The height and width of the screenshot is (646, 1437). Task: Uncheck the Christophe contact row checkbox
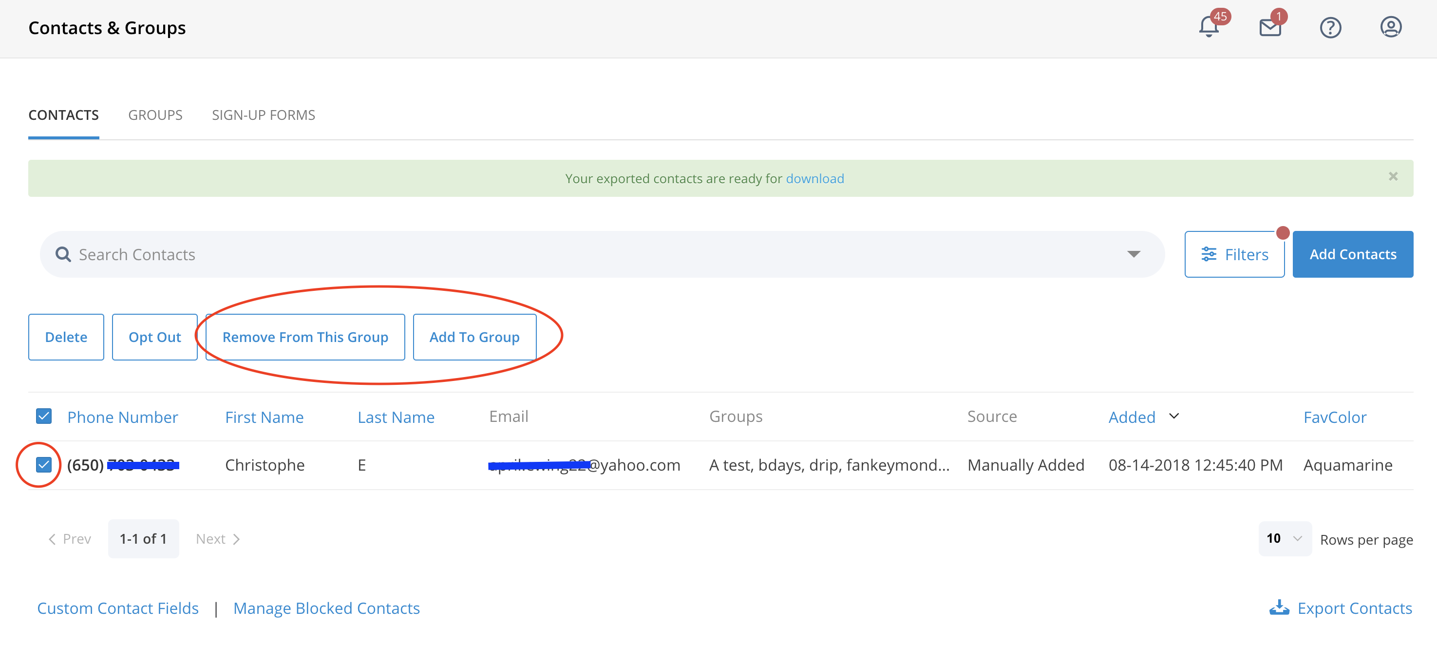43,464
